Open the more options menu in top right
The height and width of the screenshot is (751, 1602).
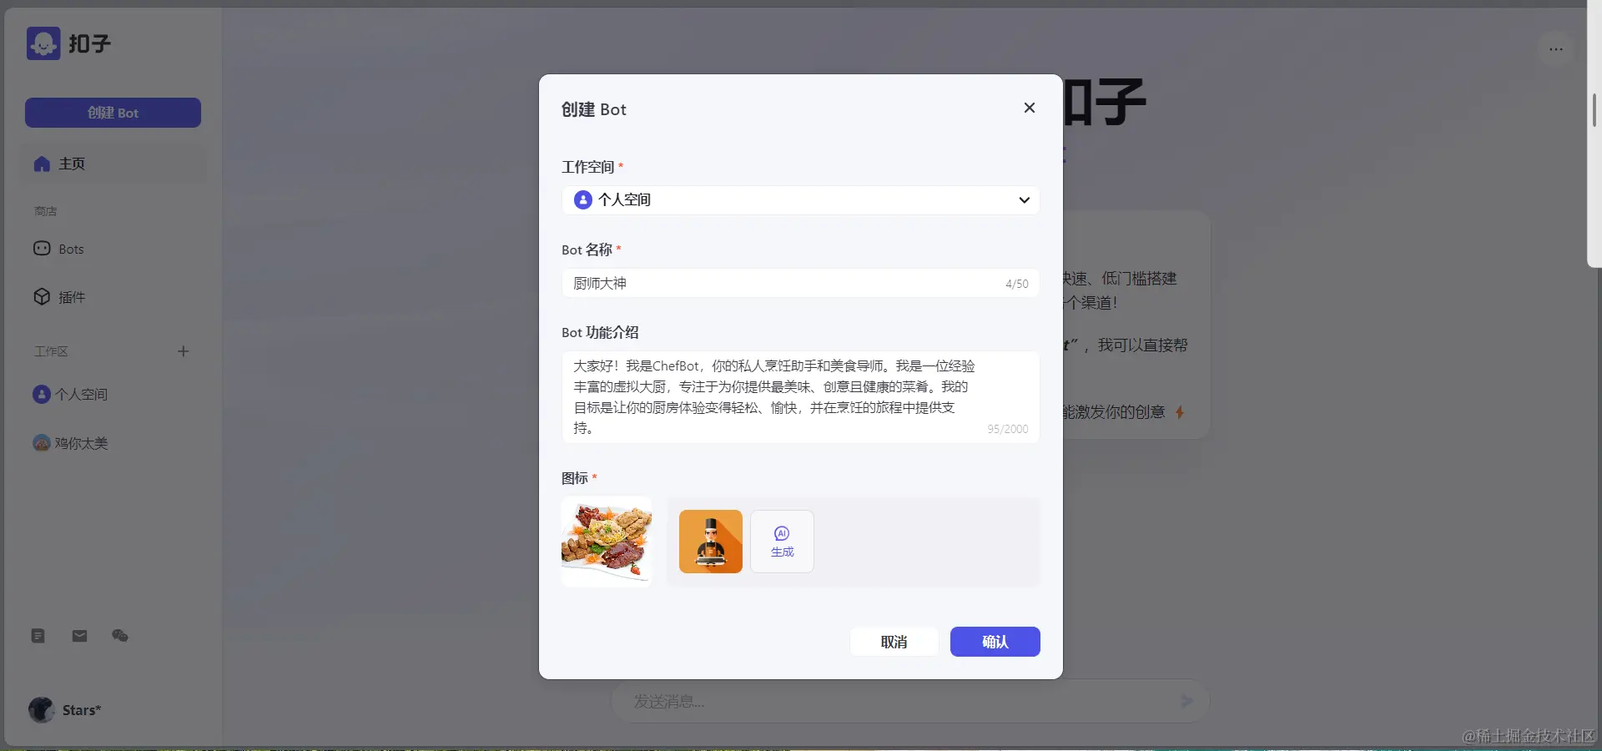tap(1555, 48)
